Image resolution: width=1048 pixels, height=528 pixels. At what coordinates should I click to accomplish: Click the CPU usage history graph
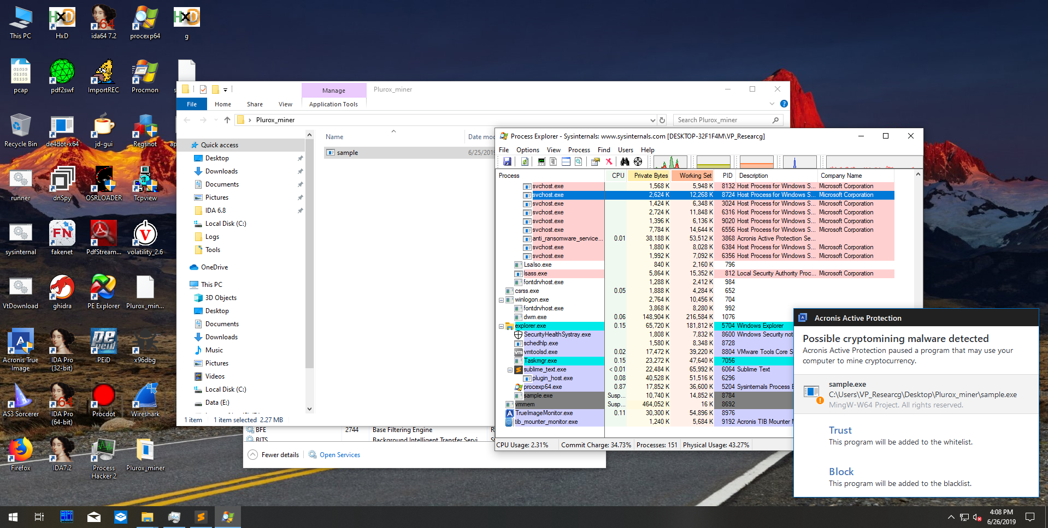670,162
